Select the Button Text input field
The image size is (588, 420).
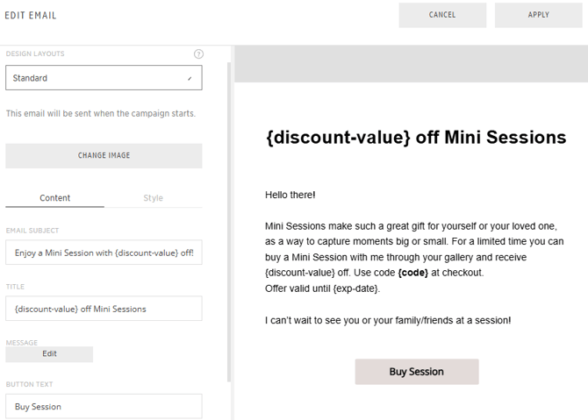[x=104, y=407]
